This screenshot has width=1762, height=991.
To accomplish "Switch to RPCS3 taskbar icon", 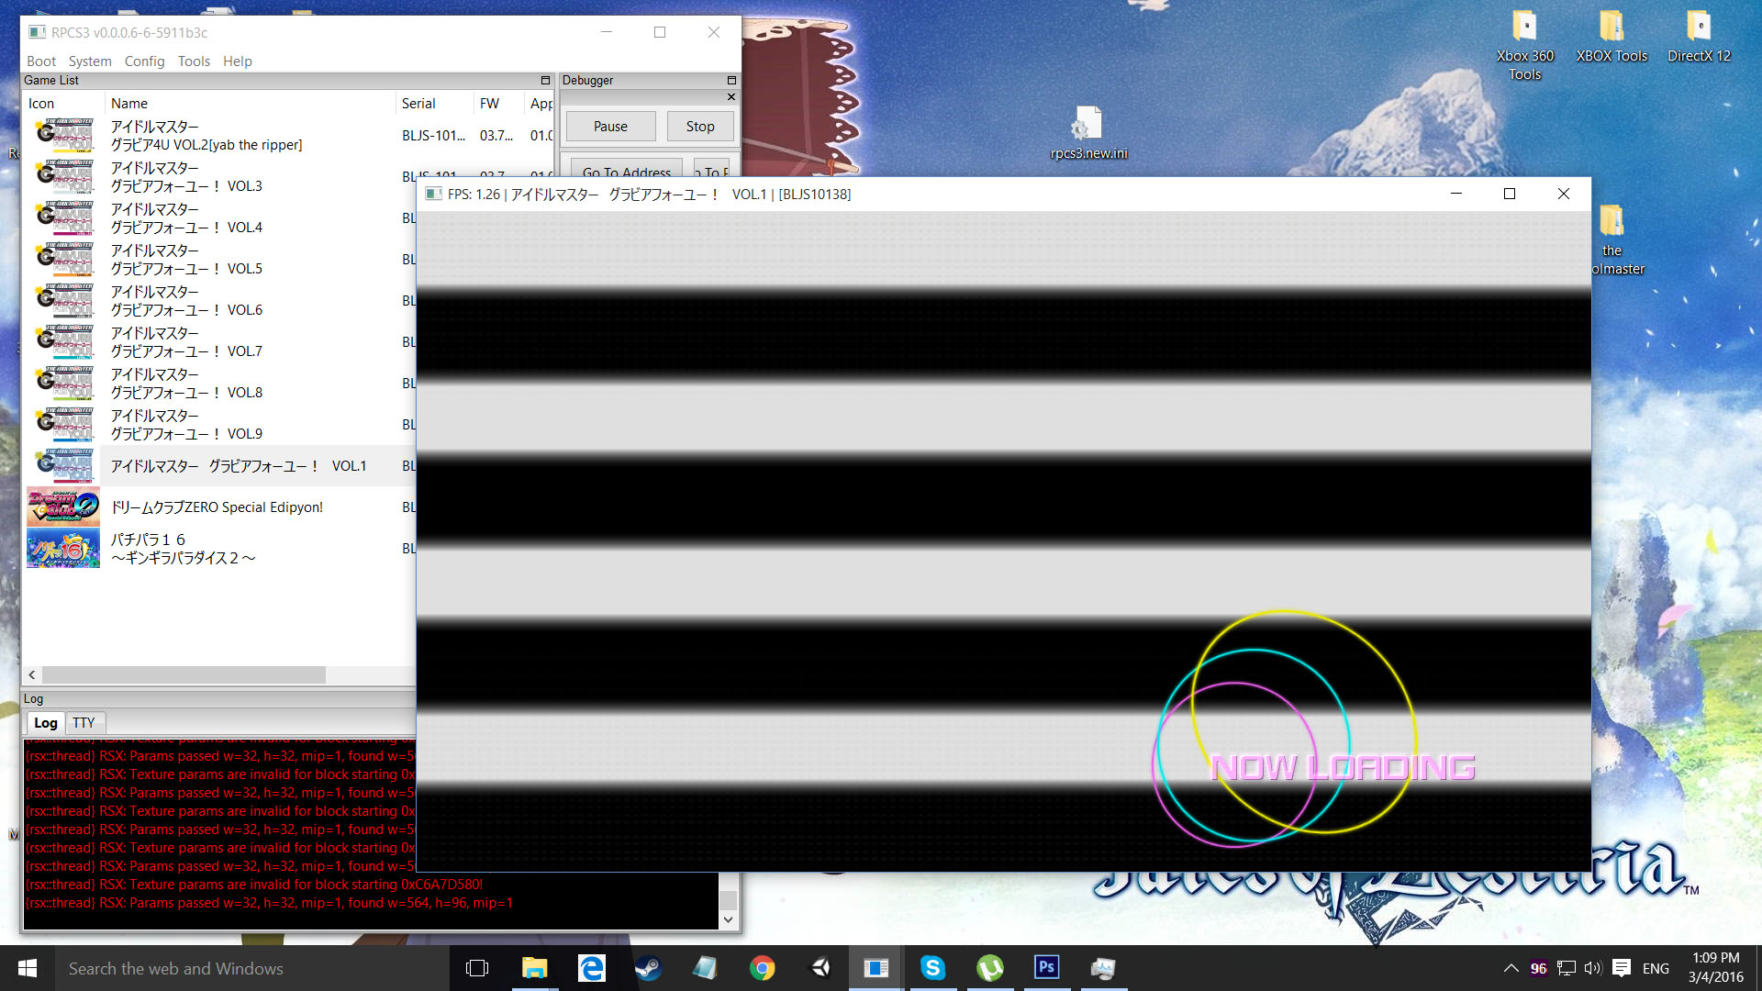I will click(876, 968).
